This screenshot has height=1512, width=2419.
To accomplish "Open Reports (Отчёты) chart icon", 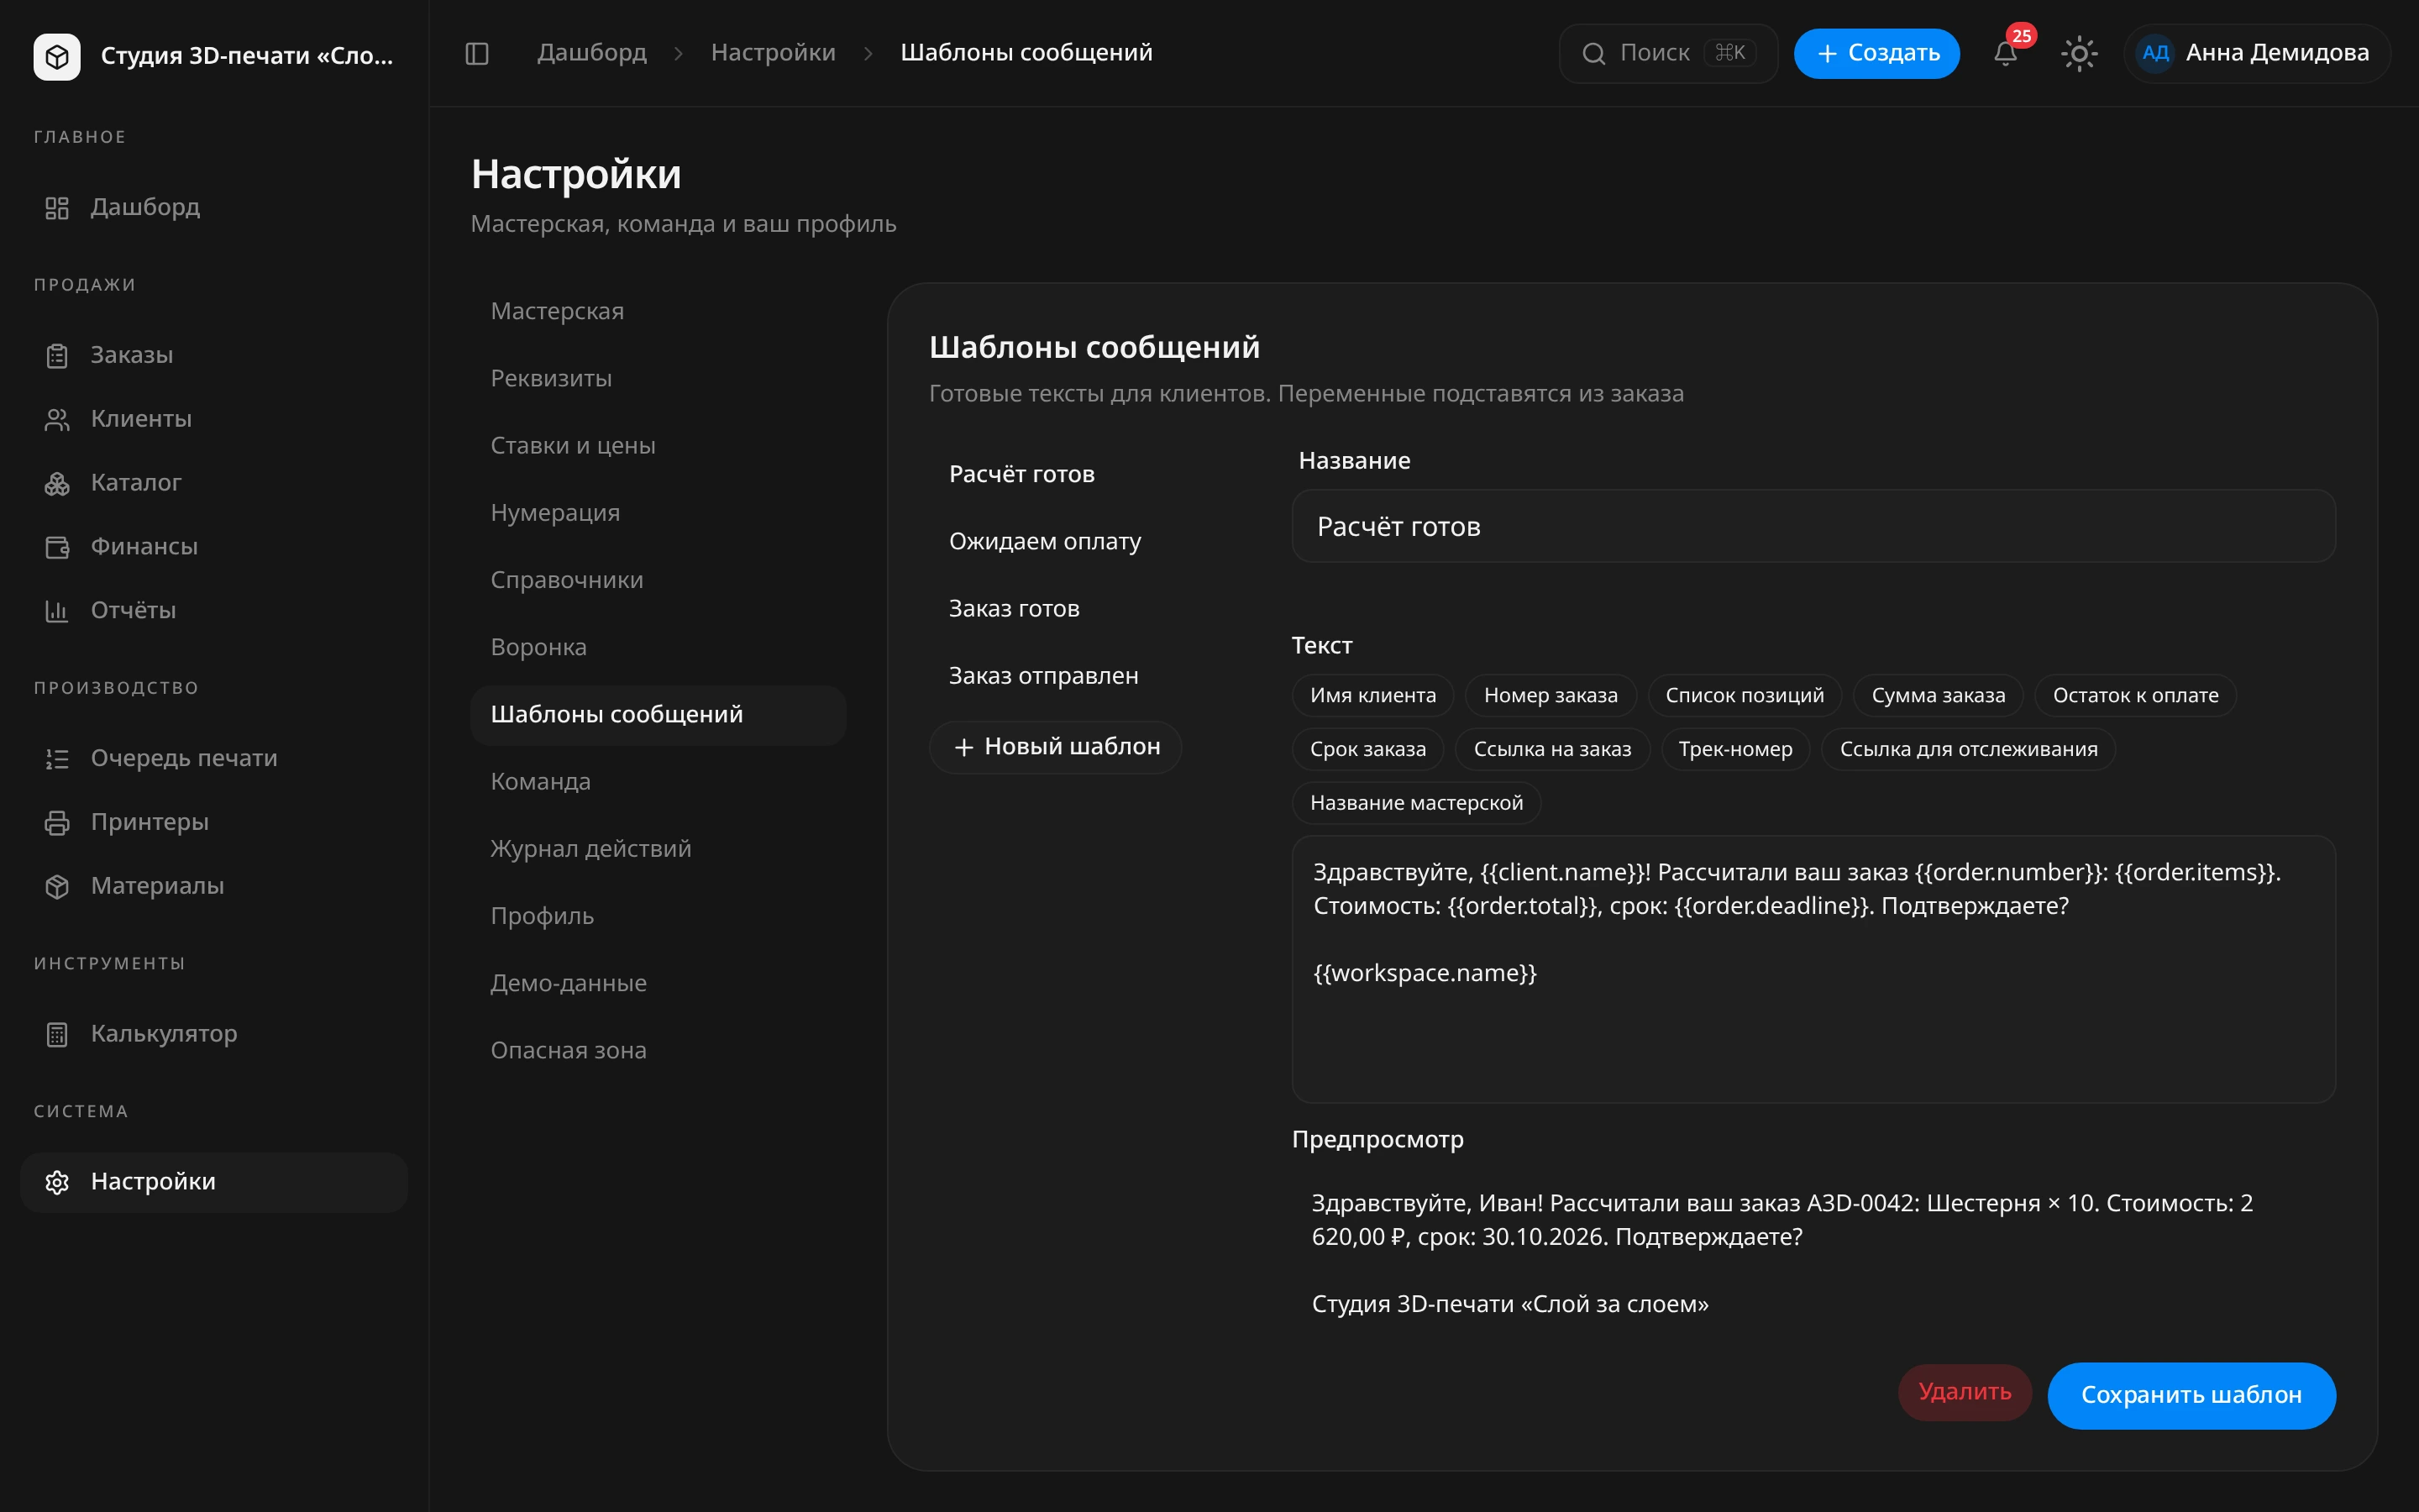I will click(57, 611).
